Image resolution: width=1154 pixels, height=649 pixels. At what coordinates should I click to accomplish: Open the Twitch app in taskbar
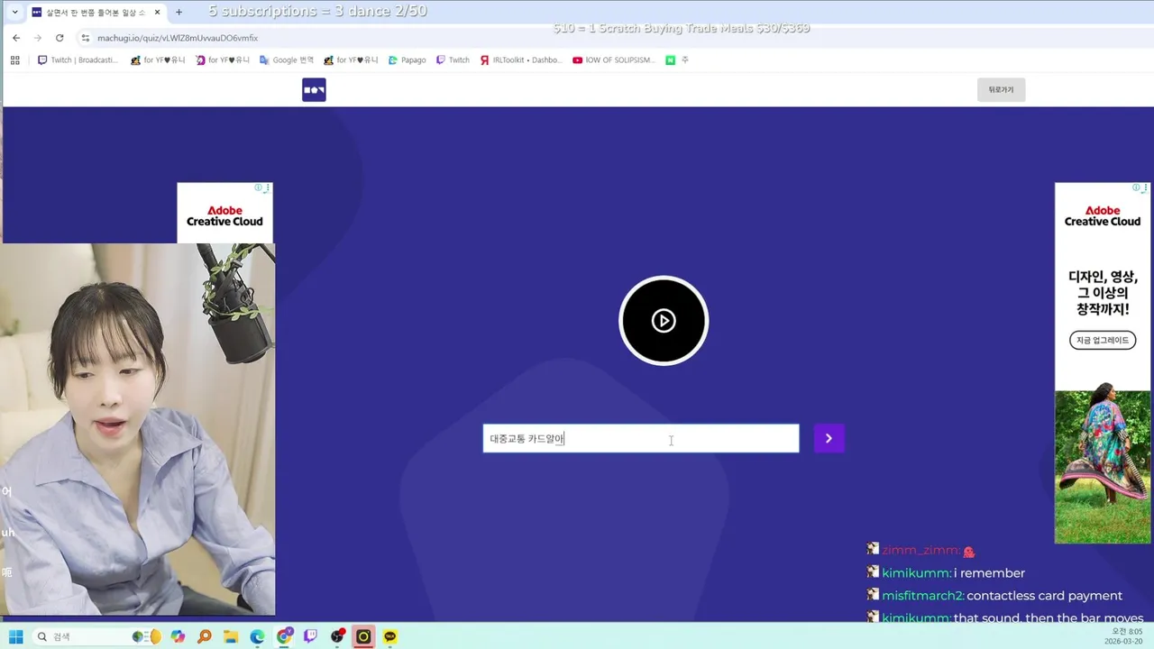click(x=311, y=636)
